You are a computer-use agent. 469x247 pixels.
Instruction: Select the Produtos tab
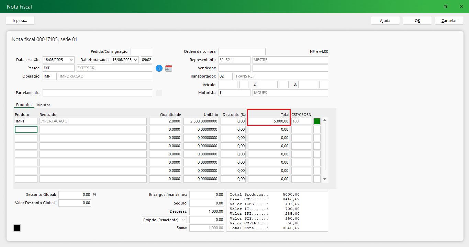pos(24,105)
